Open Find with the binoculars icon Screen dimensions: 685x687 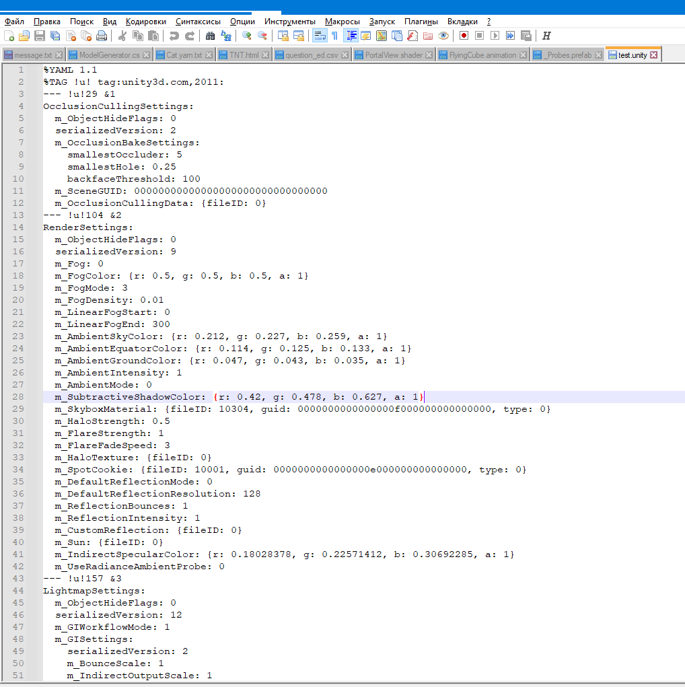coord(210,36)
